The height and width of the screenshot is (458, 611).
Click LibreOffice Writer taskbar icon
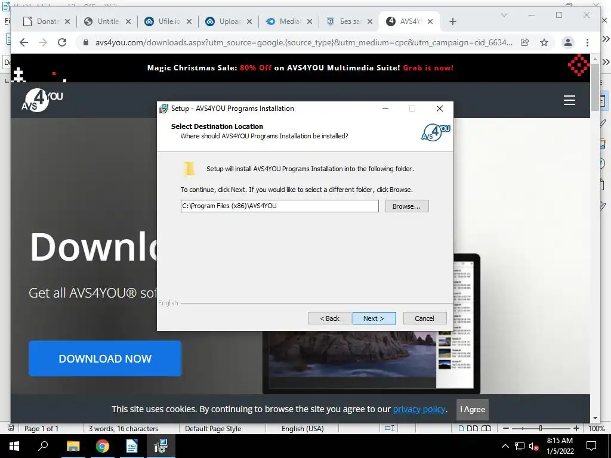pos(132,446)
